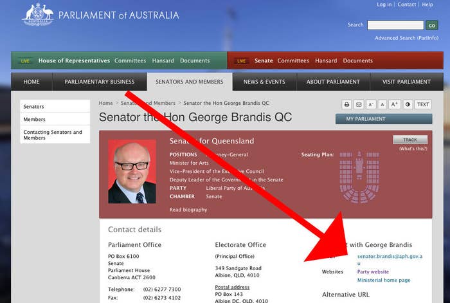Open the seating plan chamber diagram
This screenshot has width=450, height=303.
point(359,177)
